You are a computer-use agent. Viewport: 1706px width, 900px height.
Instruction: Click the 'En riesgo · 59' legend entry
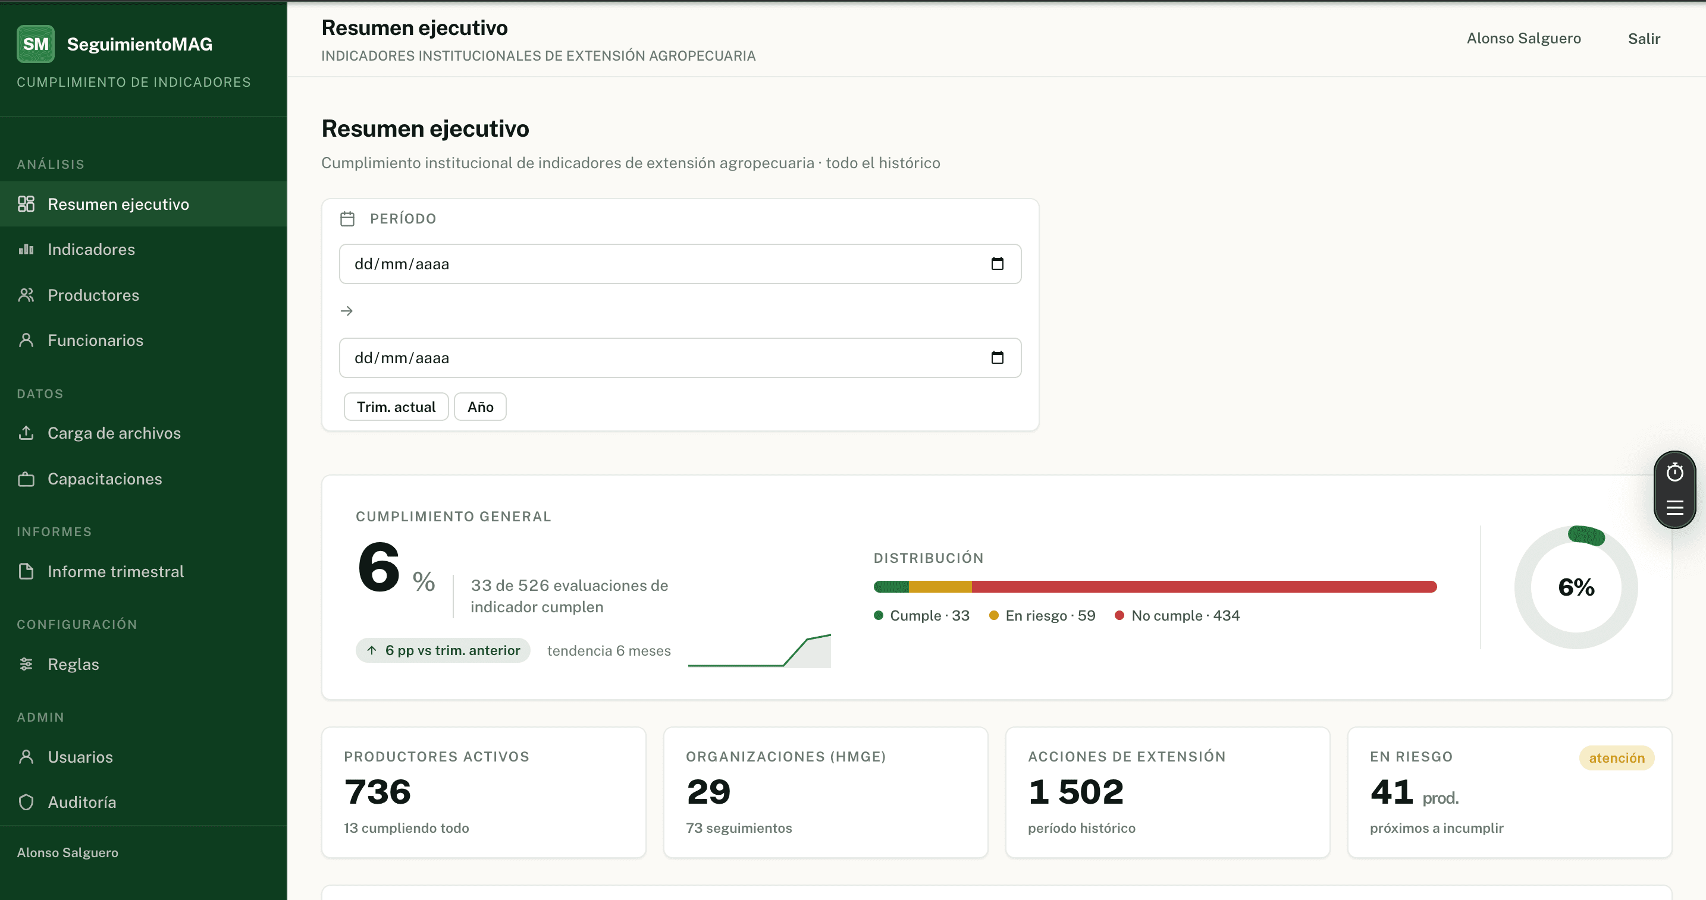[x=1042, y=615]
